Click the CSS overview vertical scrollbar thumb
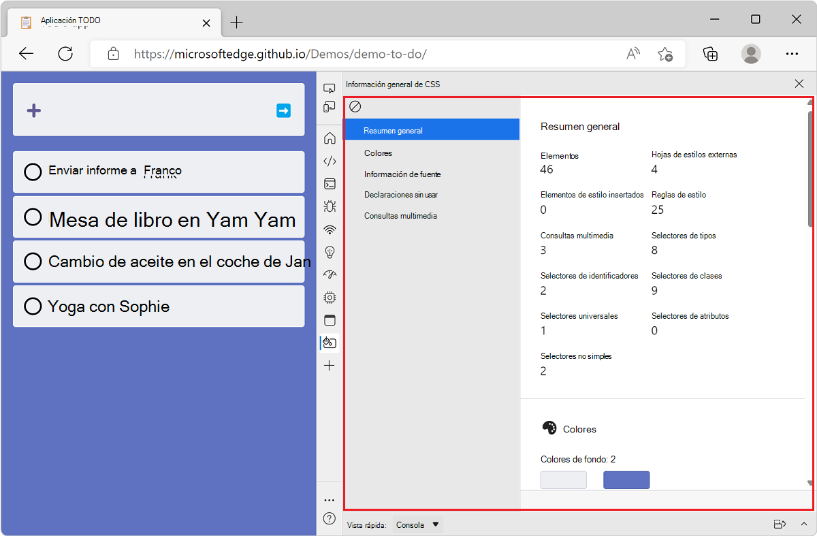Viewport: 817px width, 536px height. (x=810, y=168)
